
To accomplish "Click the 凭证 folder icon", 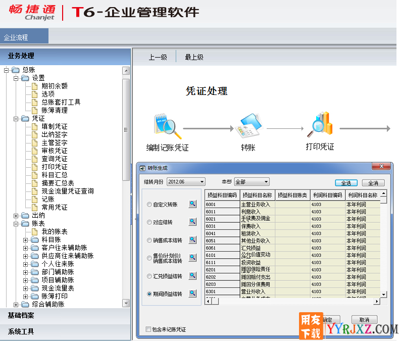I will coord(25,119).
